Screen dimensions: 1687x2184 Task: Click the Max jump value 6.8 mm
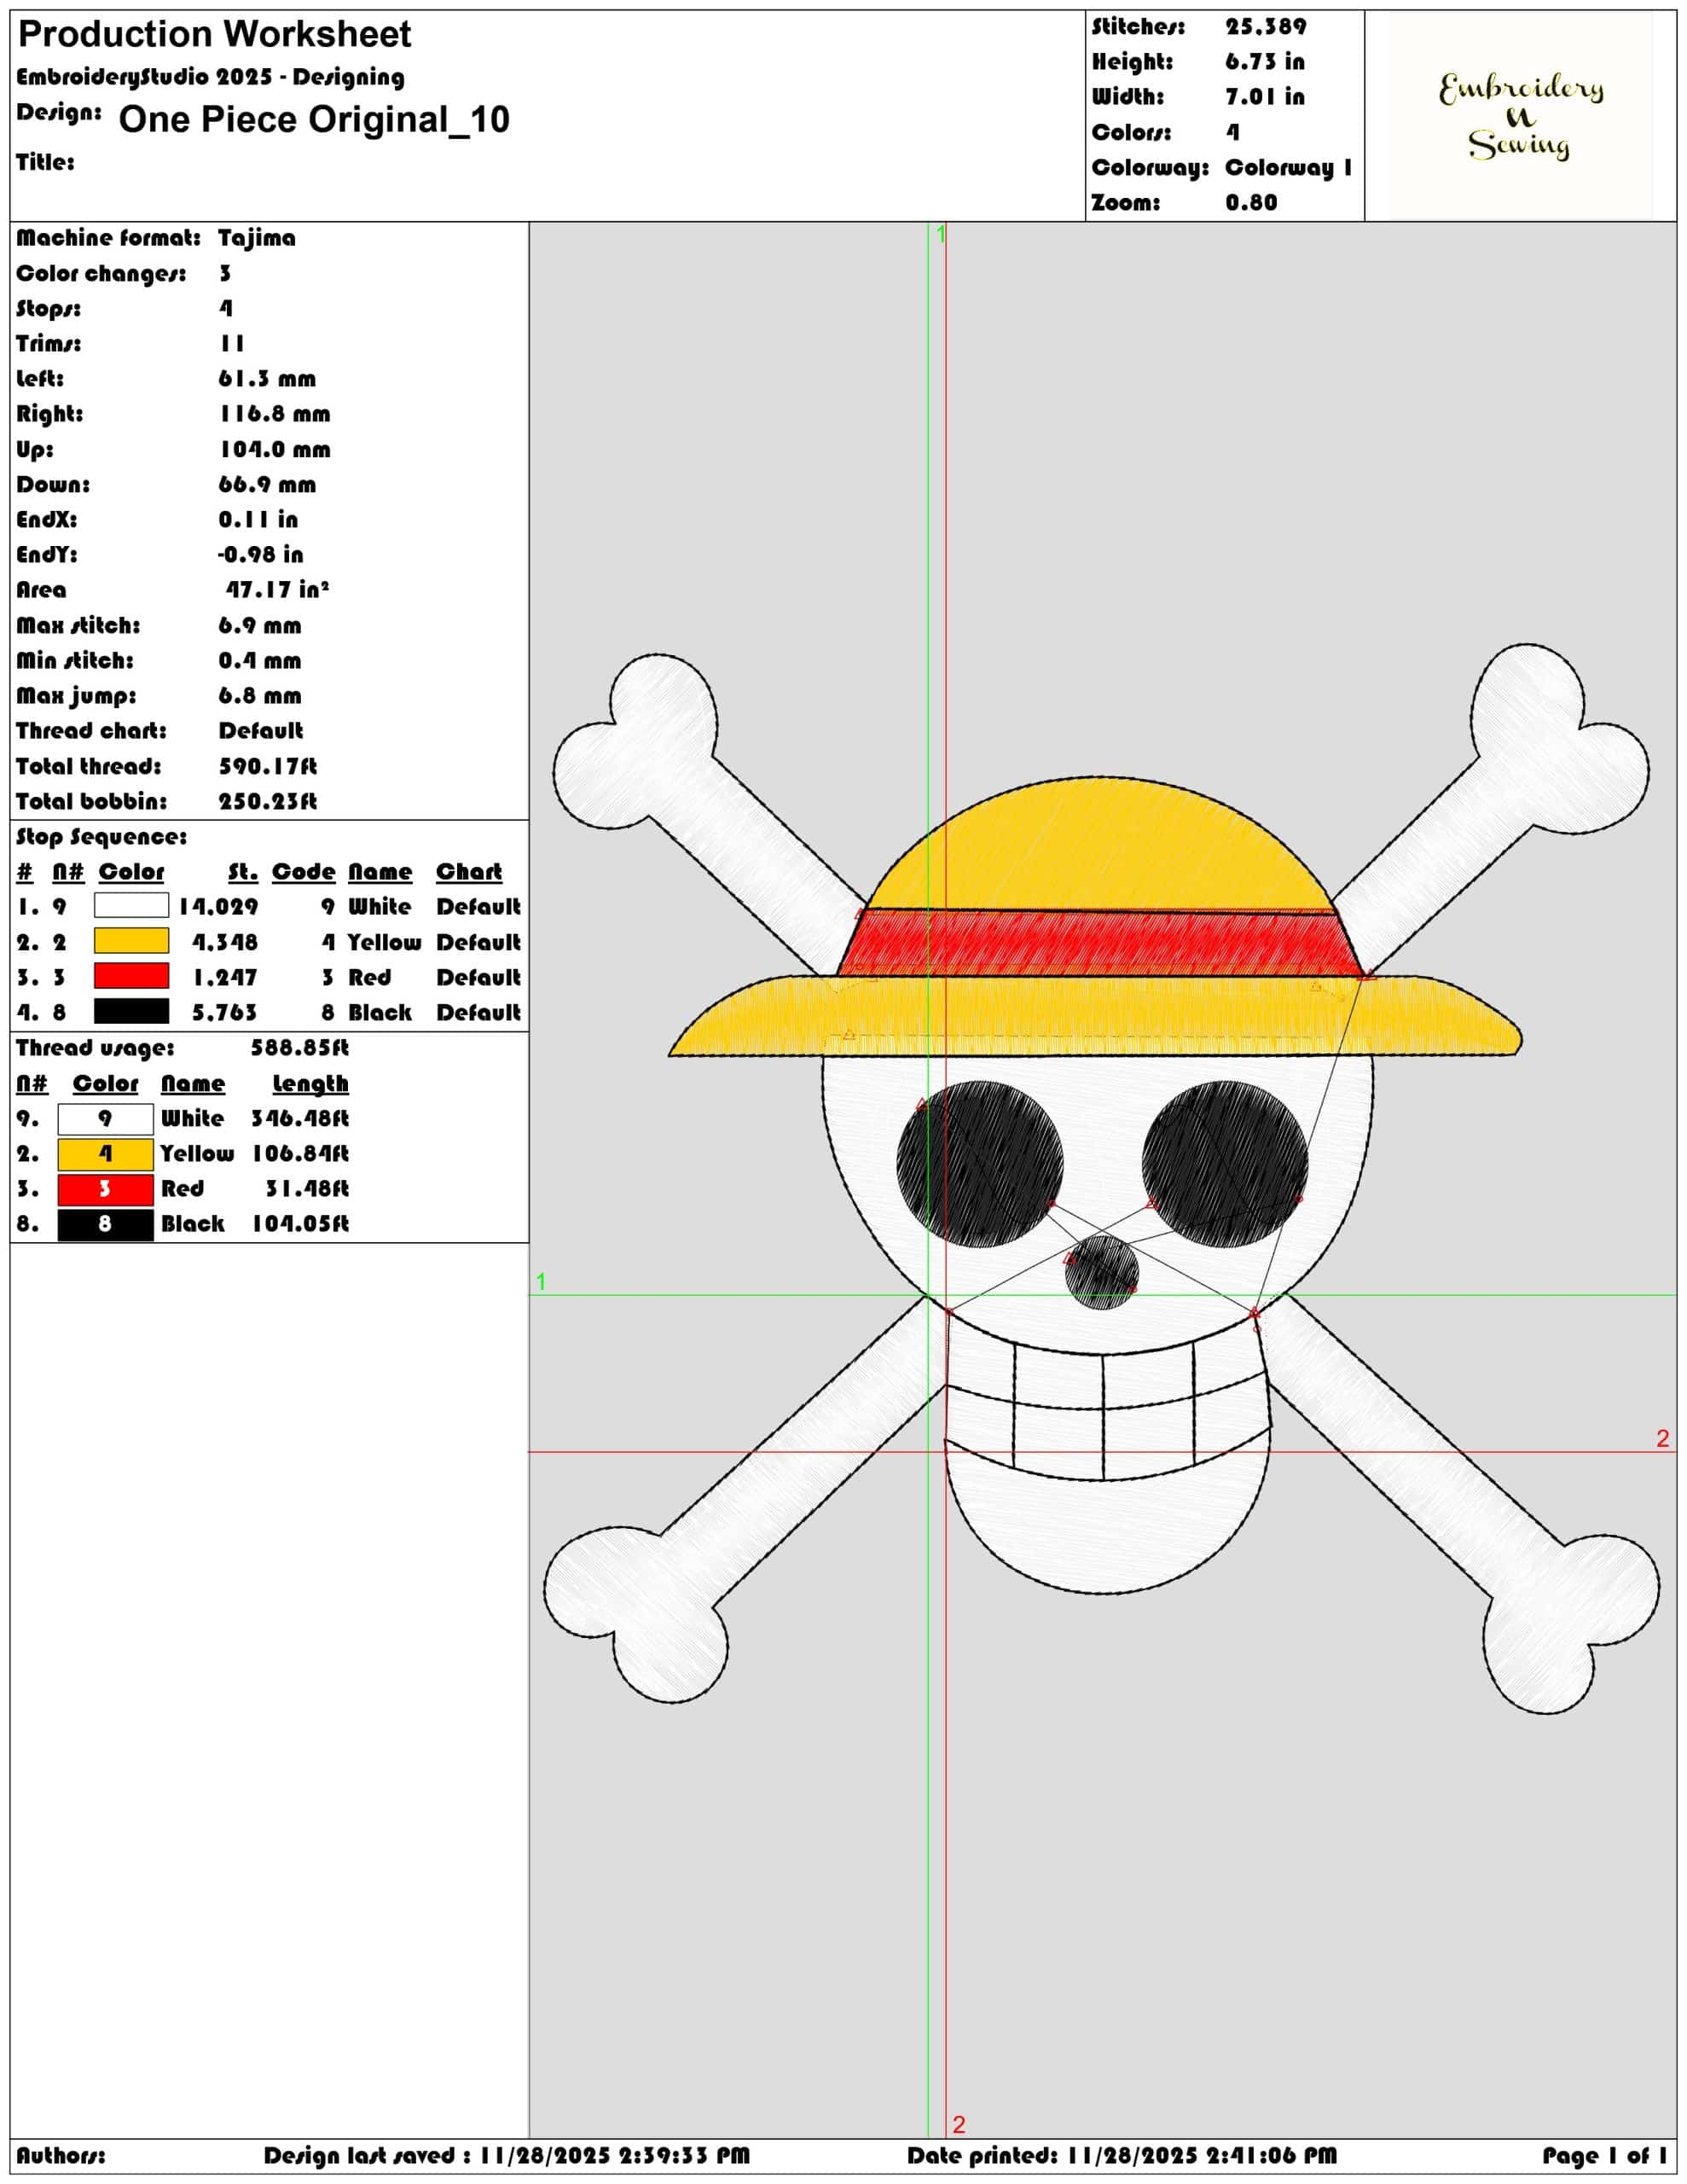click(259, 695)
